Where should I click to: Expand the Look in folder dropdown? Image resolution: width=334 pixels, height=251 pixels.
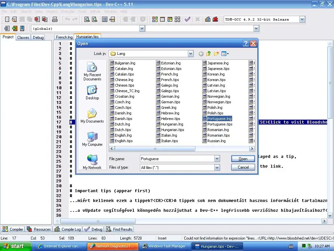coord(190,54)
